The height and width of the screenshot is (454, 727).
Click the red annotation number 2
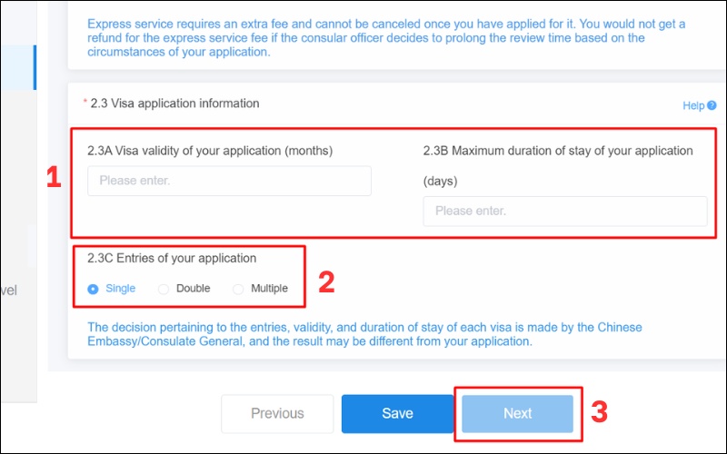tap(326, 281)
